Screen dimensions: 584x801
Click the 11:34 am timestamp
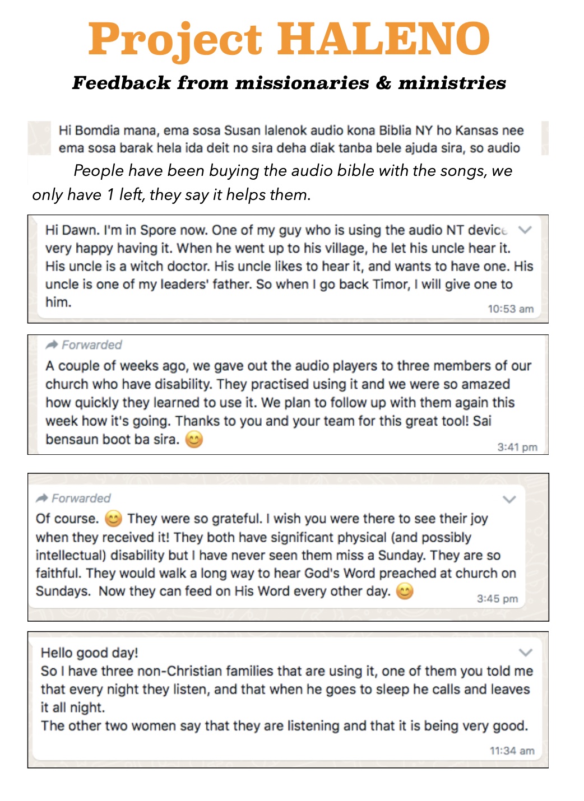point(512,751)
